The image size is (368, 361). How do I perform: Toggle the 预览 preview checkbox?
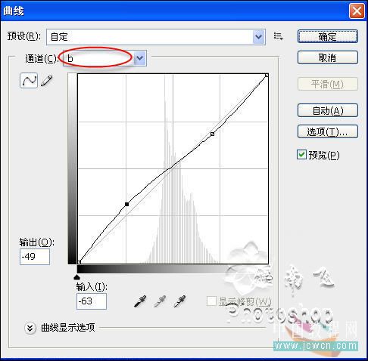pyautogui.click(x=301, y=155)
